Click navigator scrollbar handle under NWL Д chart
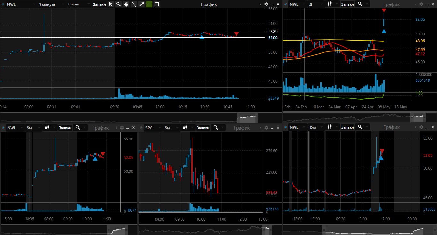The width and height of the screenshot is (437, 235). (x=417, y=117)
